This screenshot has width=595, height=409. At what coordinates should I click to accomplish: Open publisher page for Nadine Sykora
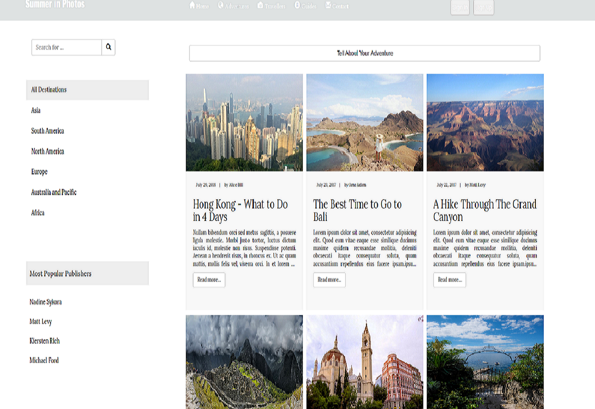[x=46, y=302]
